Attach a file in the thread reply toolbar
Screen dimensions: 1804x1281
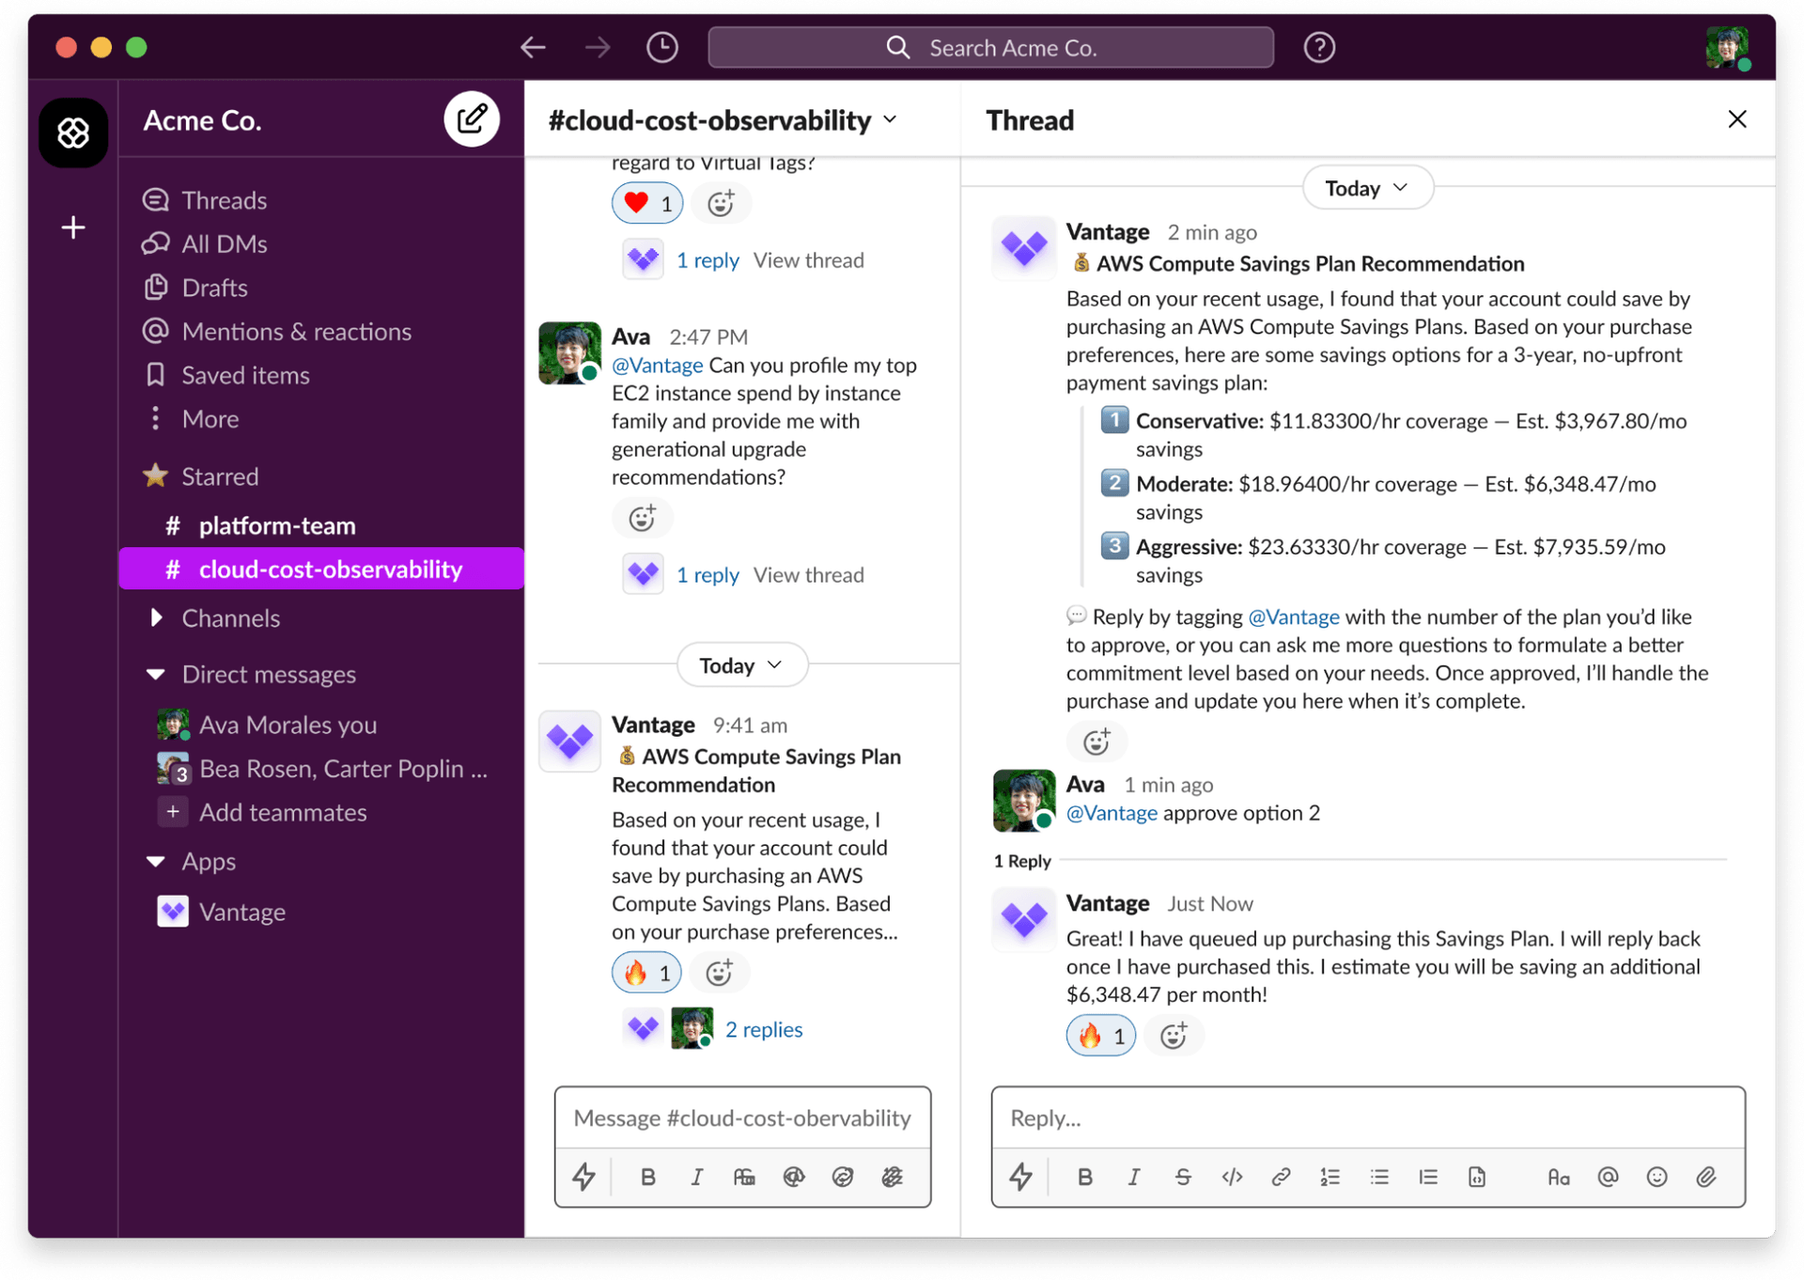click(x=1707, y=1177)
